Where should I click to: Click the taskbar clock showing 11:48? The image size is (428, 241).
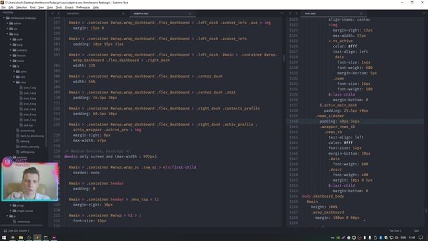coord(412,238)
